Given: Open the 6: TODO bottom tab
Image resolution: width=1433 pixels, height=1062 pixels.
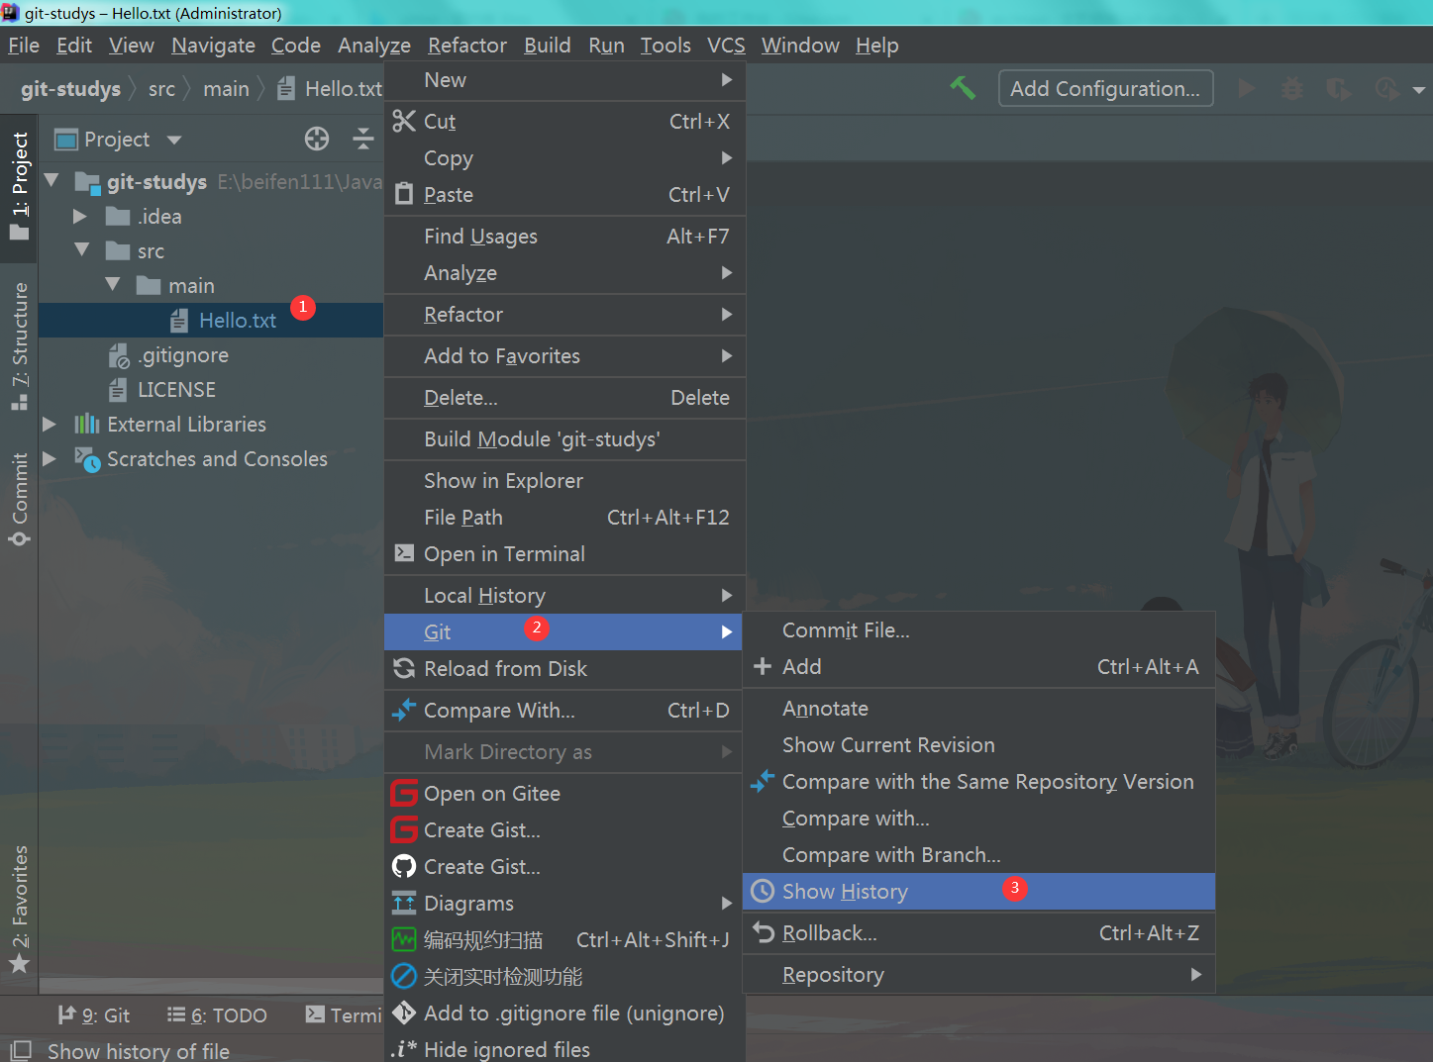Looking at the screenshot, I should point(217,1015).
